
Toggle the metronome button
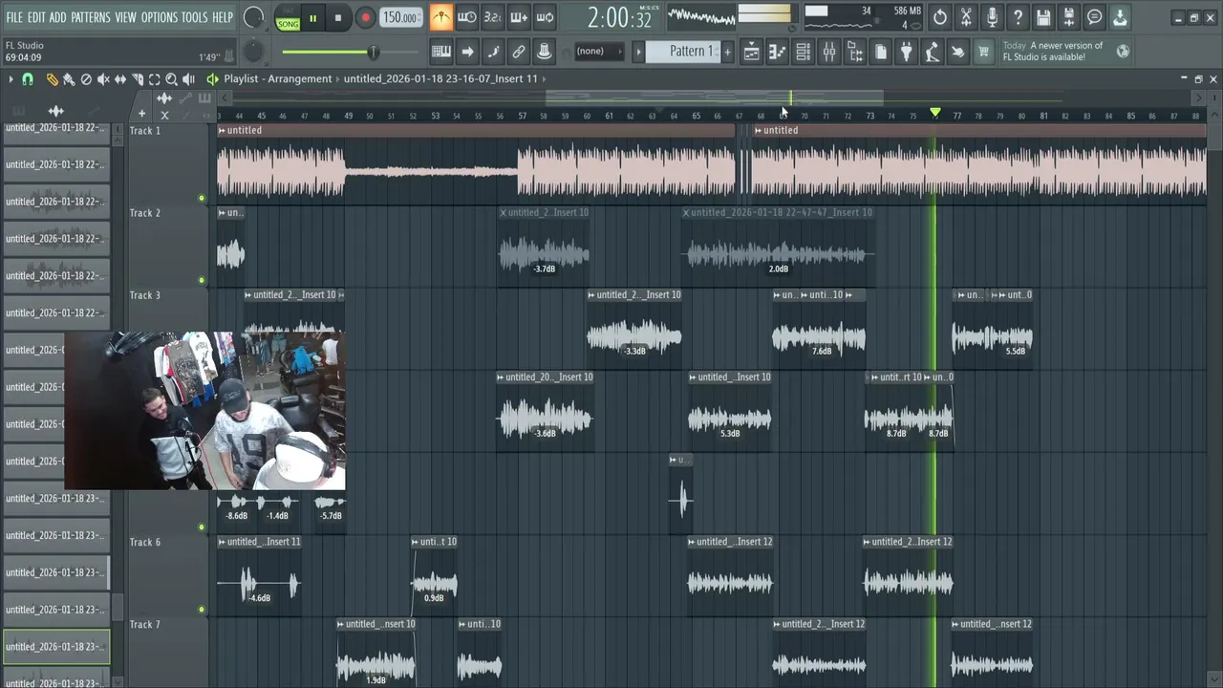click(441, 17)
